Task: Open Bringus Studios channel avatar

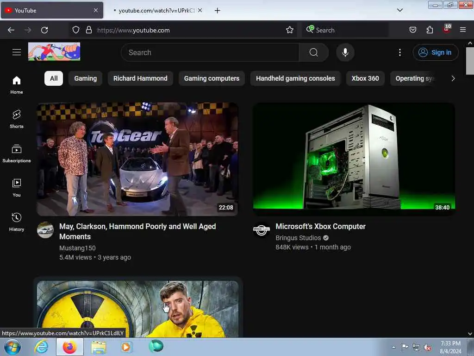Action: tap(262, 230)
